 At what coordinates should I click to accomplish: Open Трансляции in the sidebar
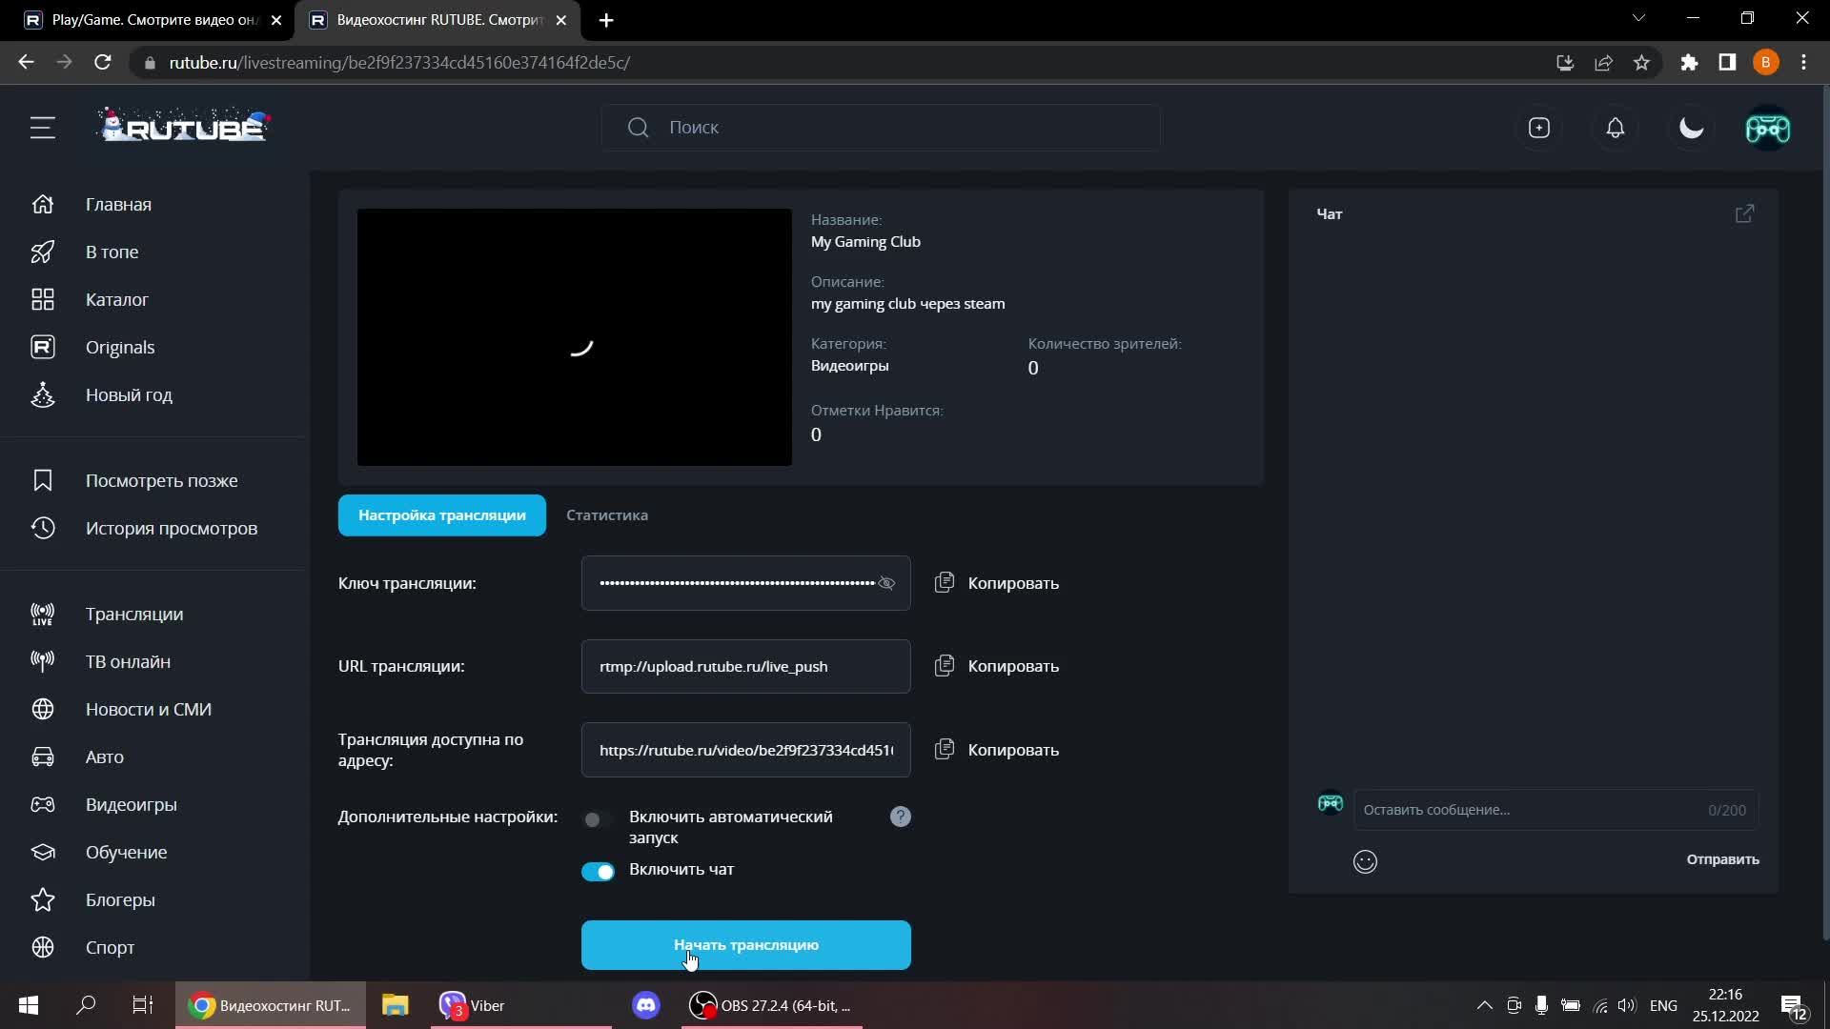coord(133,614)
